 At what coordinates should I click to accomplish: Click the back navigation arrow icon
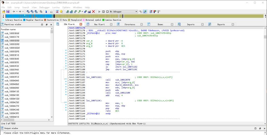(14, 12)
